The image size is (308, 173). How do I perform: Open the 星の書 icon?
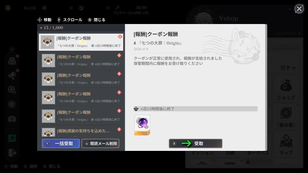click(286, 117)
